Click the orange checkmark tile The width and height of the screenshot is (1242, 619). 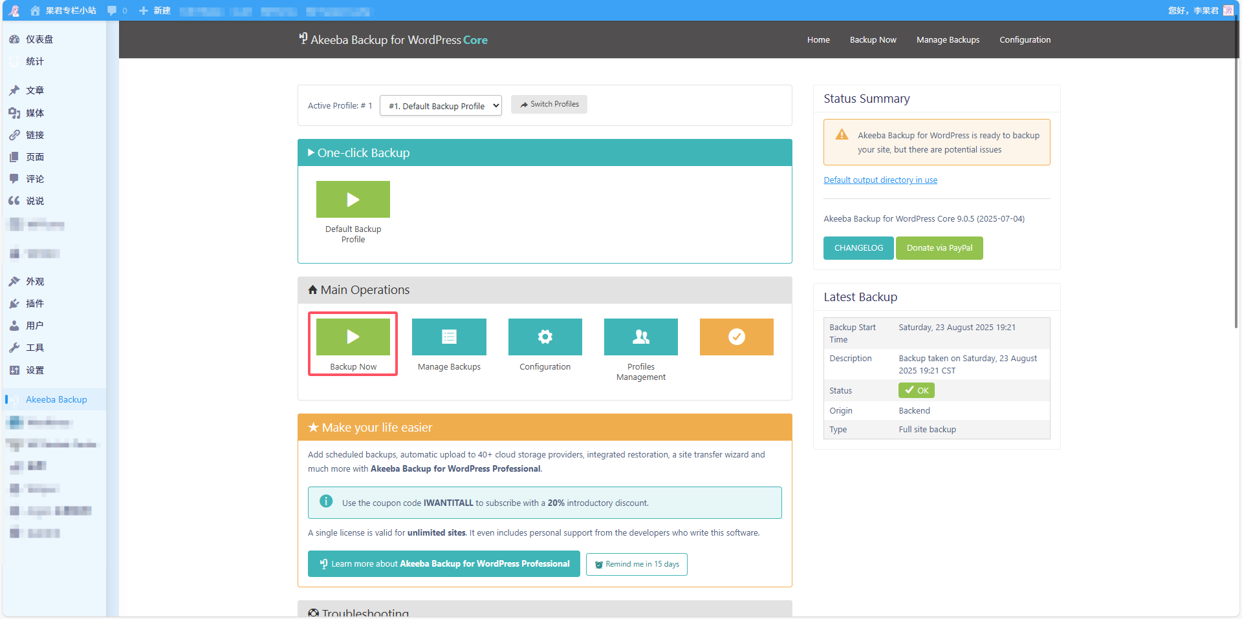736,337
